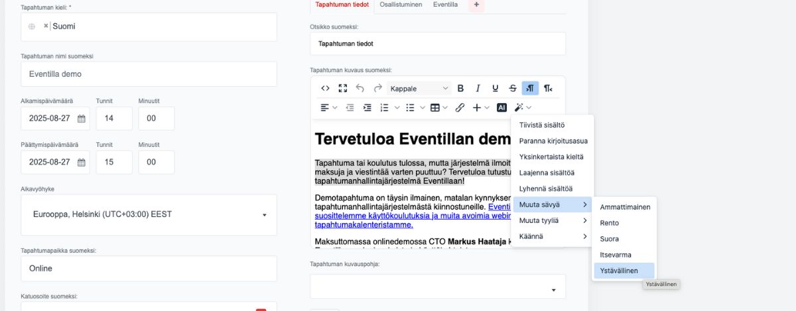The image size is (796, 311).
Task: Select Rento tone
Action: tap(624, 223)
